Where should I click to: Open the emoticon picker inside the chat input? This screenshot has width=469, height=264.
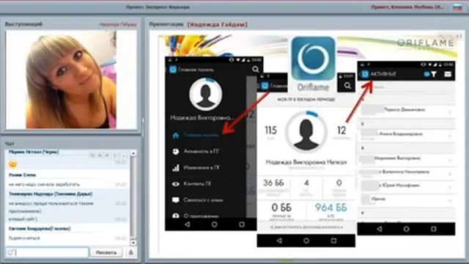click(x=10, y=252)
